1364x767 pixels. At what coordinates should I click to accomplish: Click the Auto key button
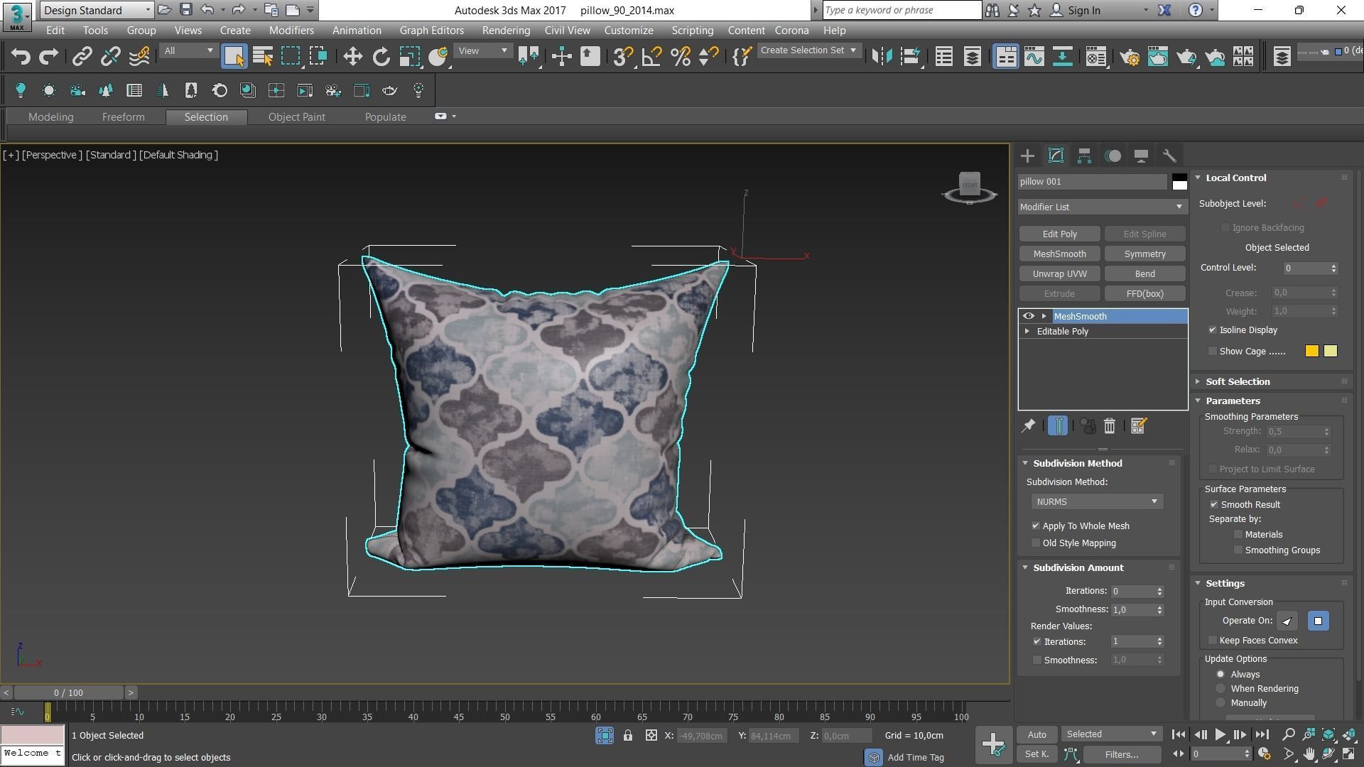pyautogui.click(x=1036, y=735)
